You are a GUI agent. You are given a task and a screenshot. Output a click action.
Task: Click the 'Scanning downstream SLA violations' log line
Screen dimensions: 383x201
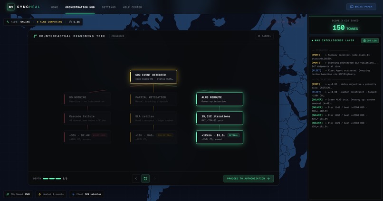click(345, 65)
